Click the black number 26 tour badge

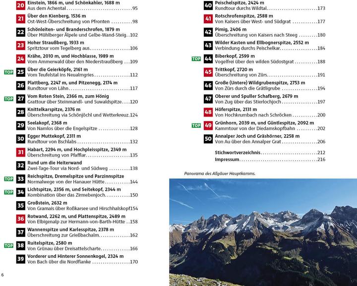click(20, 85)
